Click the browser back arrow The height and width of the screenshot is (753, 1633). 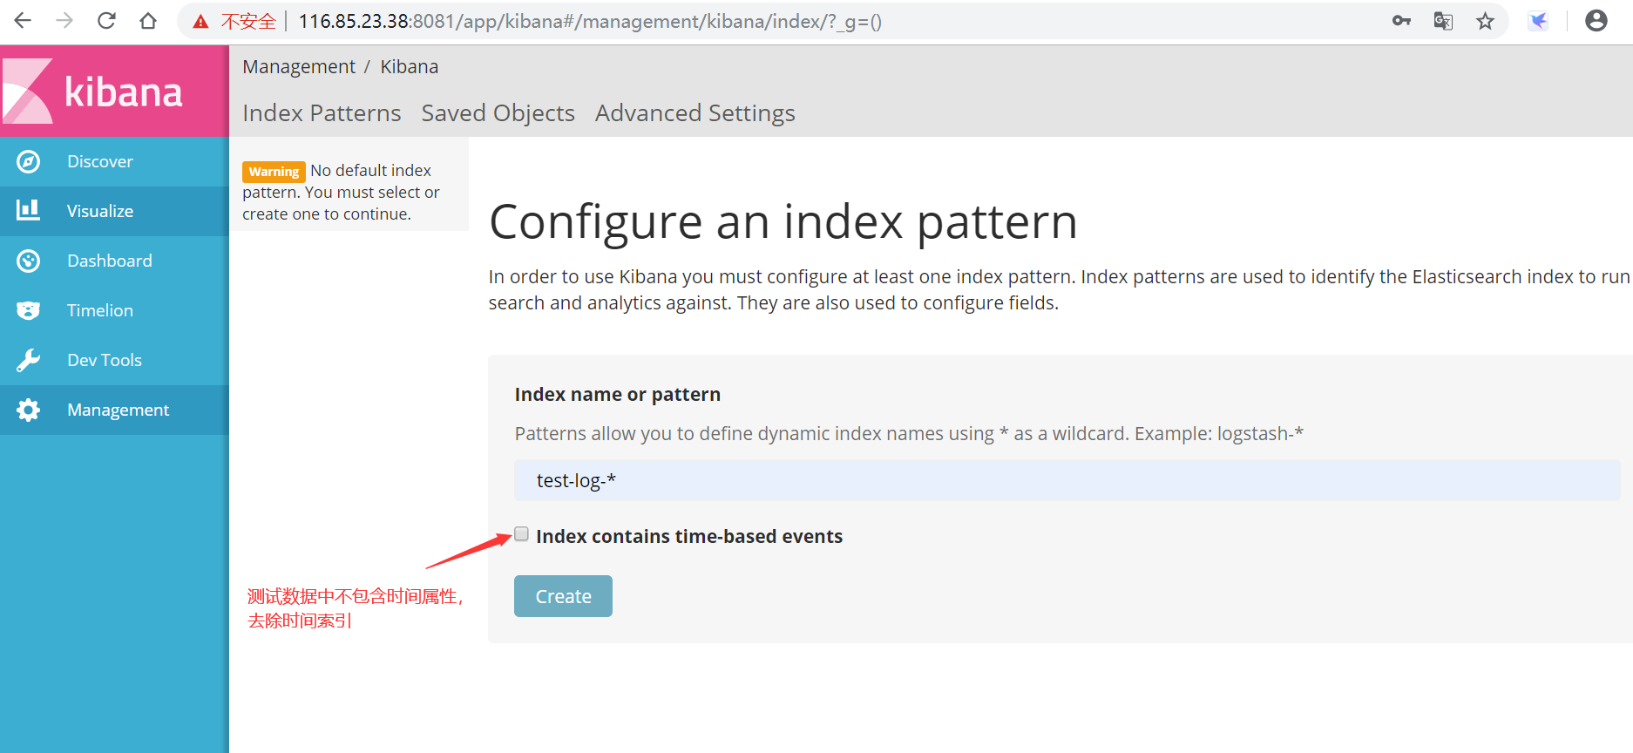coord(23,21)
